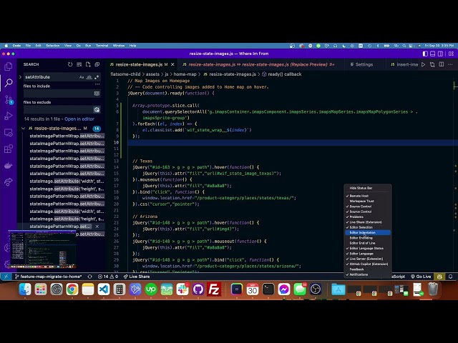Click the flatsome-child breadcrumb

125,74
